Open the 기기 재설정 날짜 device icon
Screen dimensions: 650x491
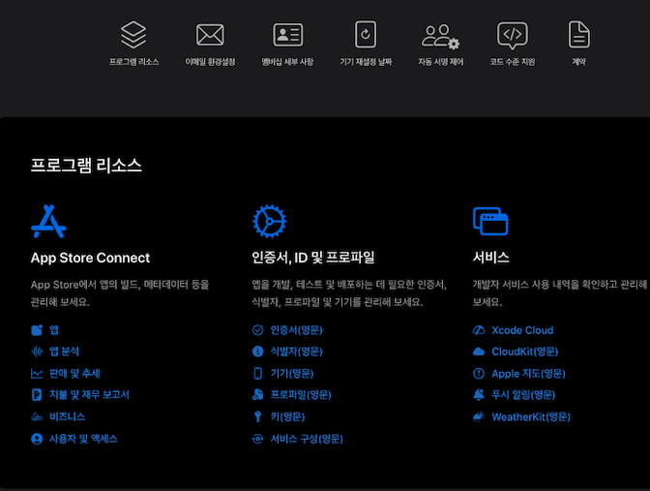366,35
